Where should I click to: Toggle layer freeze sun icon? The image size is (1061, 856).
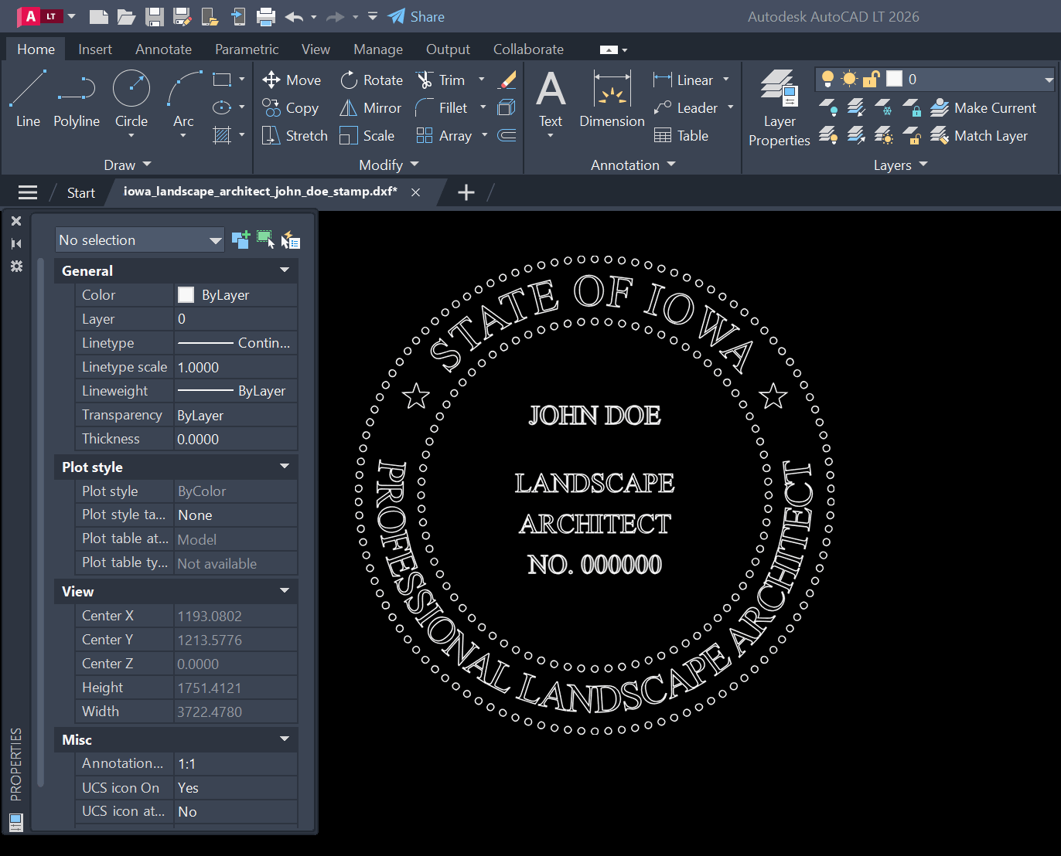click(x=849, y=79)
